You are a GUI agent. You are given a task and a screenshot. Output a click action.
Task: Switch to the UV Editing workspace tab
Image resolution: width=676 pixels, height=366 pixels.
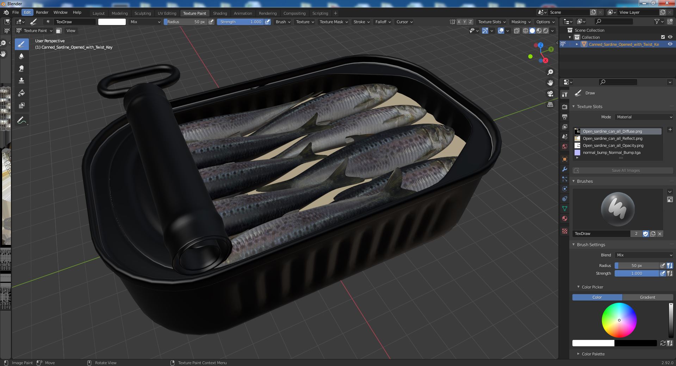(x=167, y=13)
